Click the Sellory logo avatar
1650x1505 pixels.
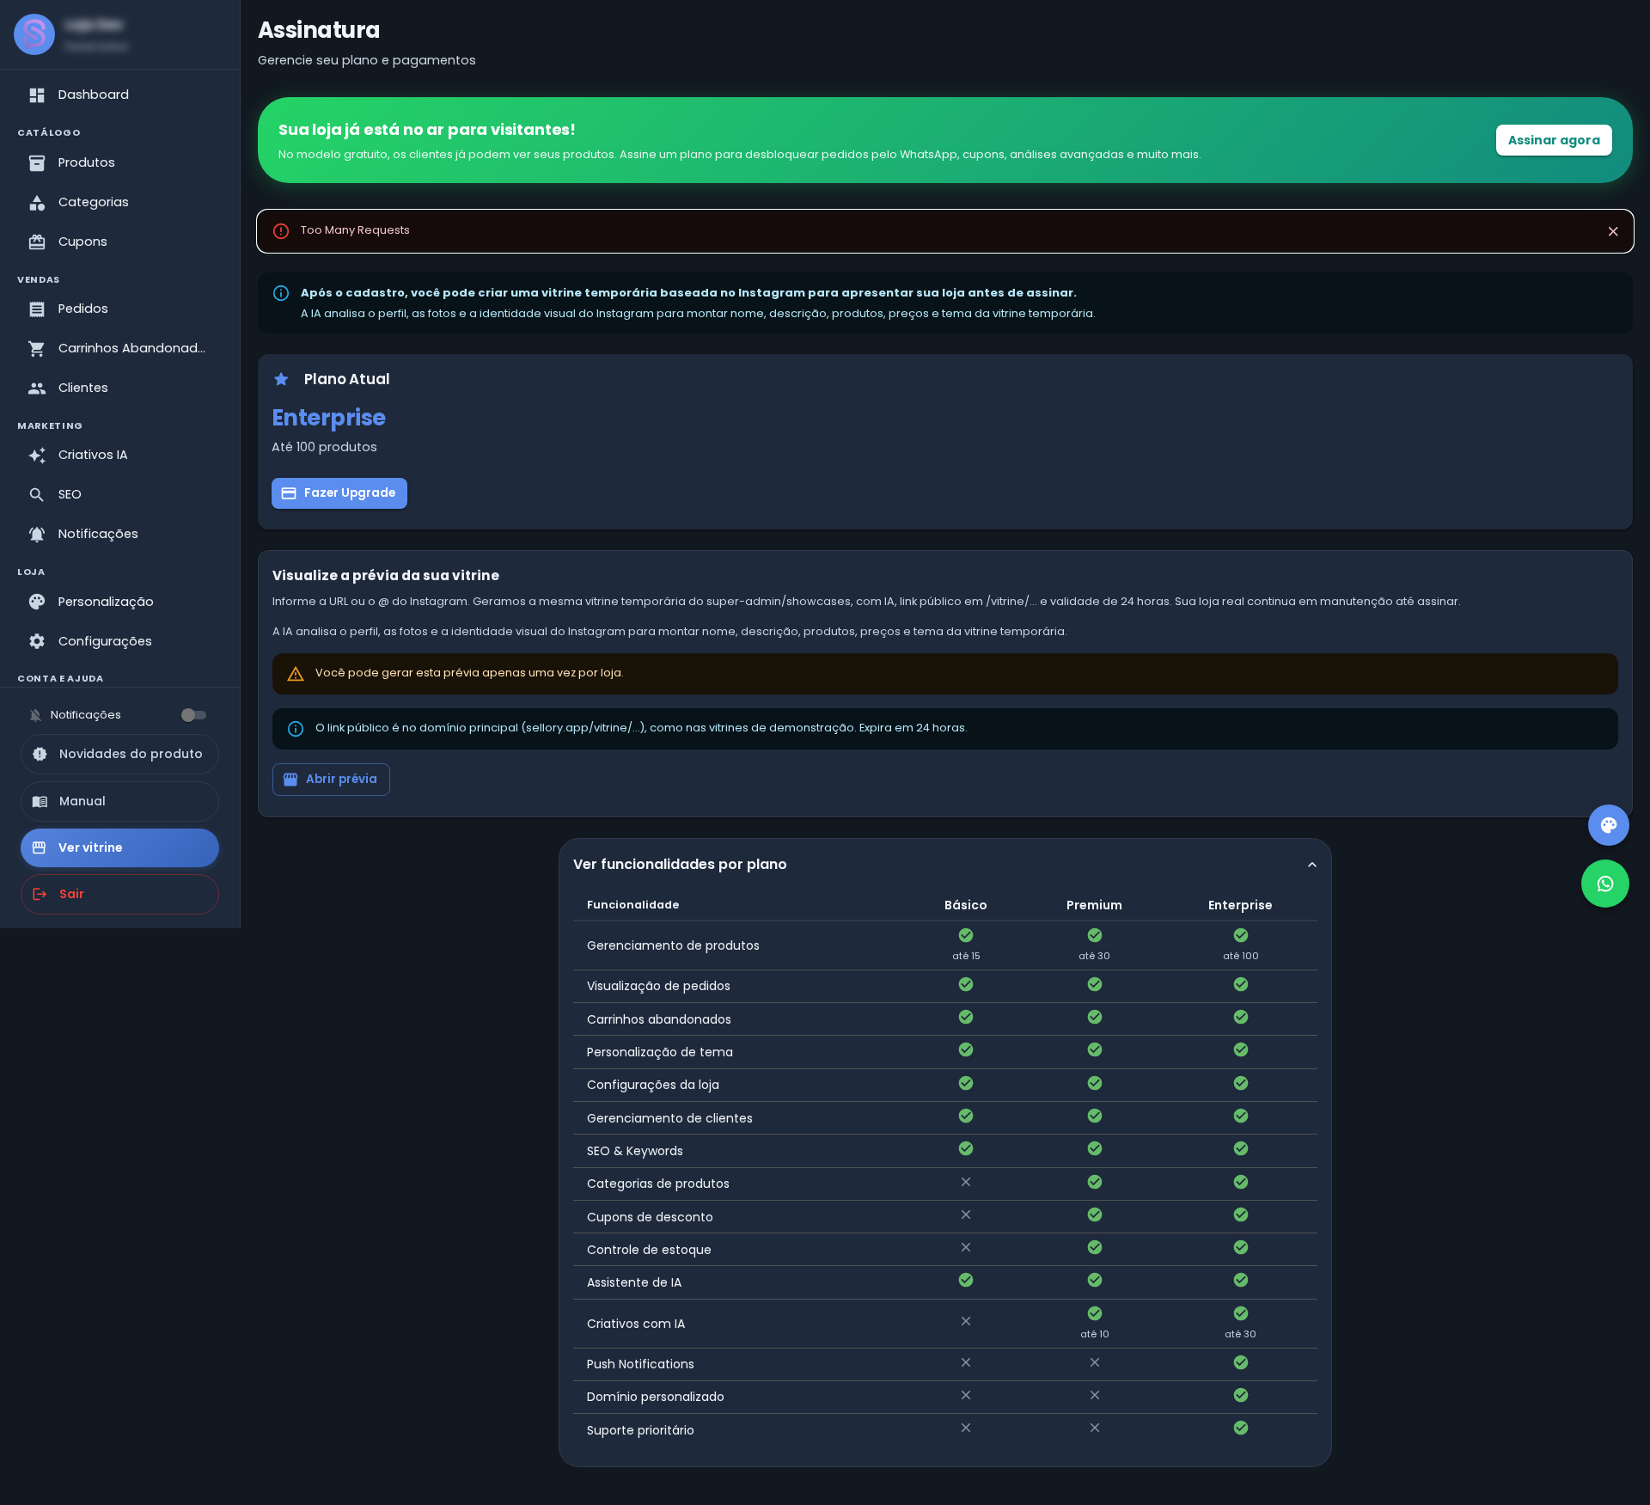pos(34,34)
